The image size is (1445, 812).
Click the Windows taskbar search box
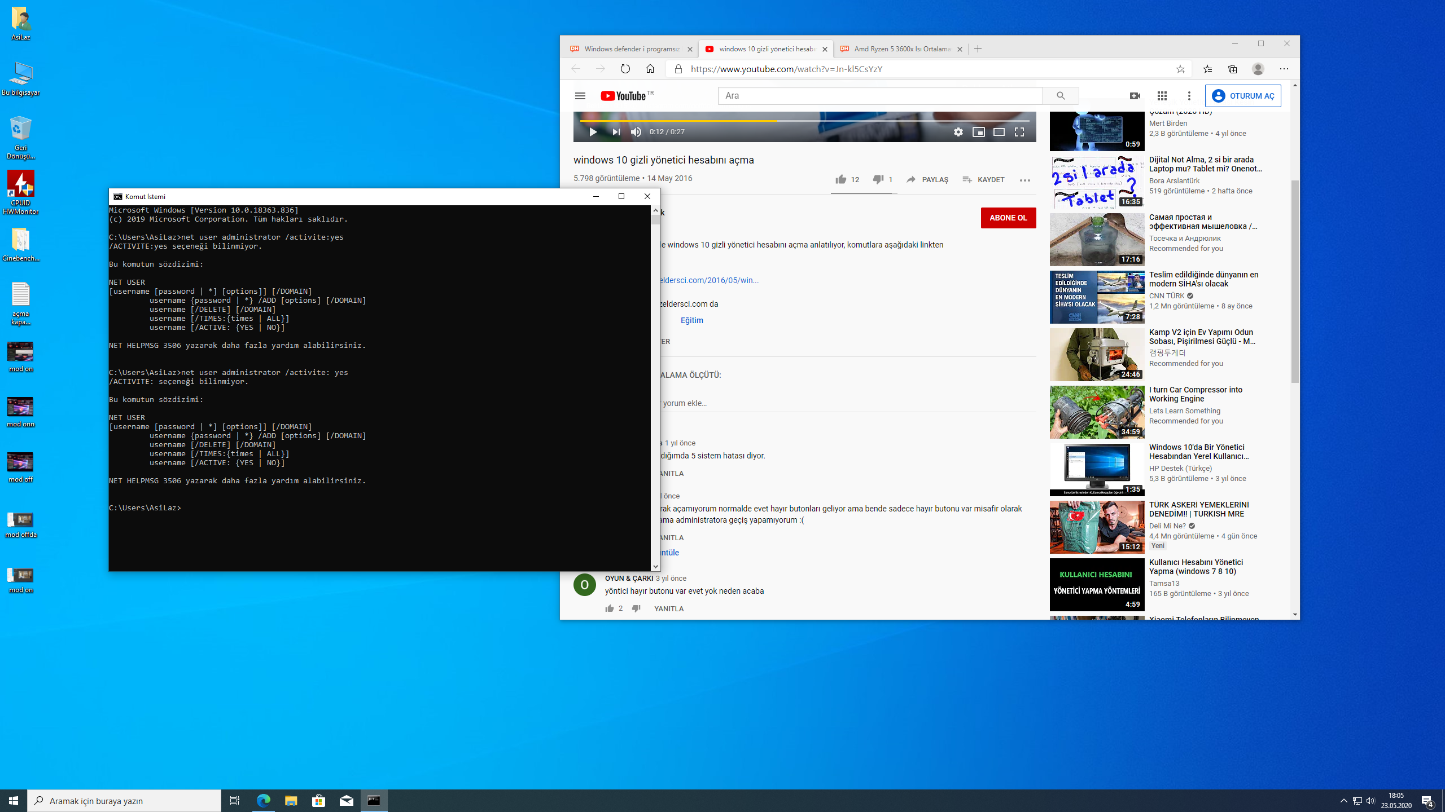(x=124, y=801)
